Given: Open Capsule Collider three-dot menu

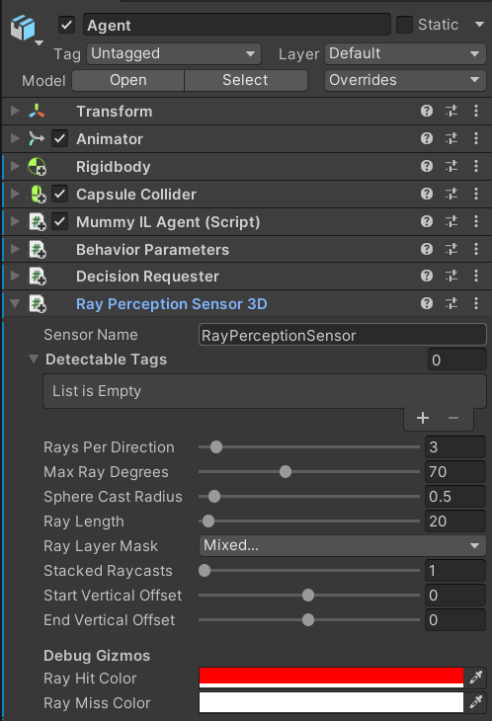Looking at the screenshot, I should pos(476,194).
